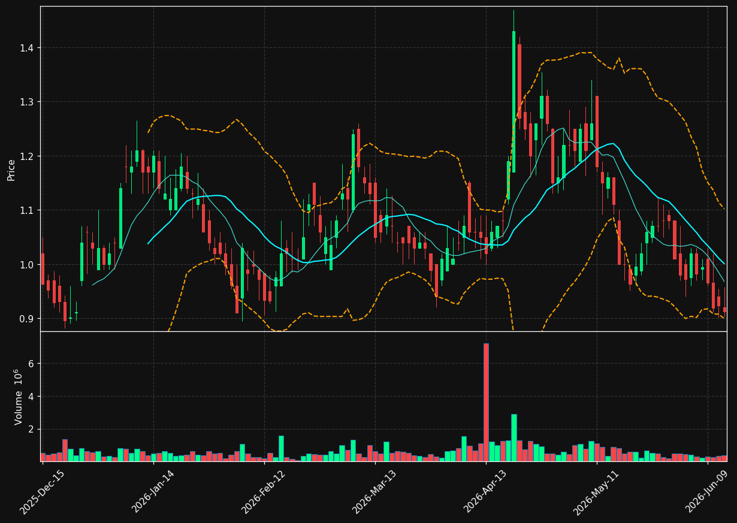Click the 0.9 price axis label

point(28,319)
